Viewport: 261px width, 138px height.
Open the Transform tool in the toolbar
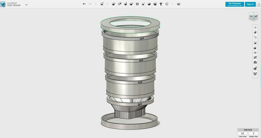pos(102,4)
